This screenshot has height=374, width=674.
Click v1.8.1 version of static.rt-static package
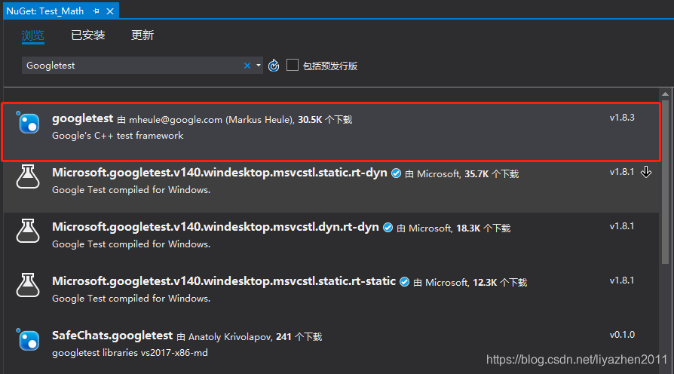coord(622,280)
